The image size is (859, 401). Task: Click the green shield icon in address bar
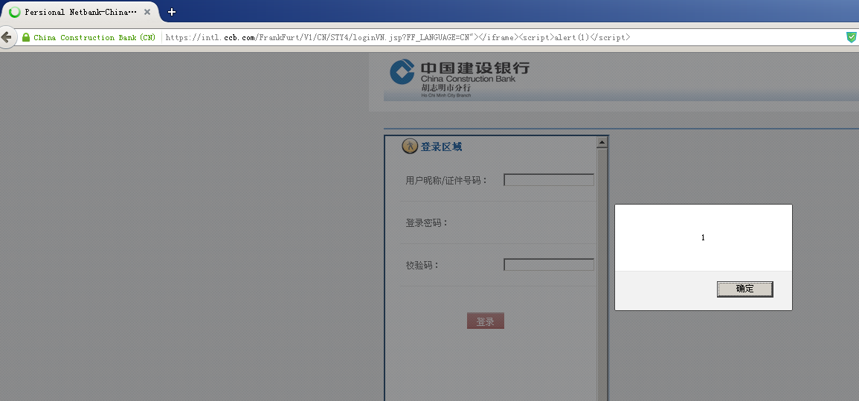851,37
